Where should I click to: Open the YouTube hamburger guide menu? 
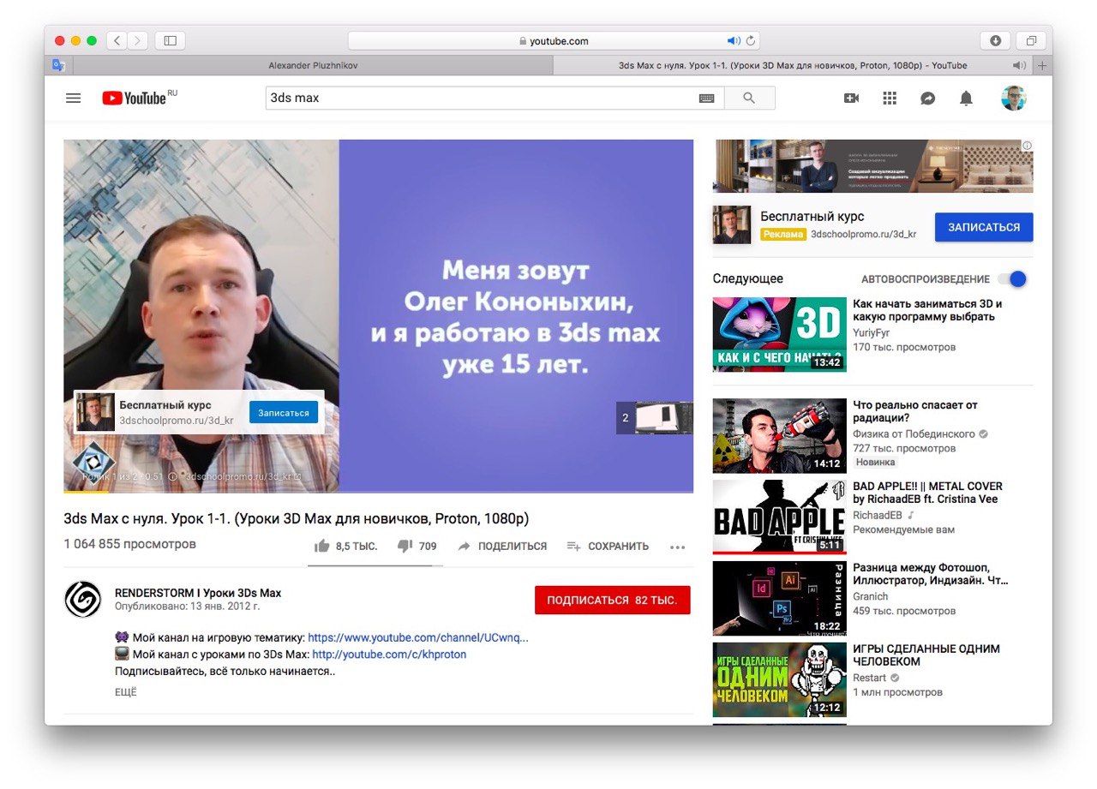coord(74,99)
